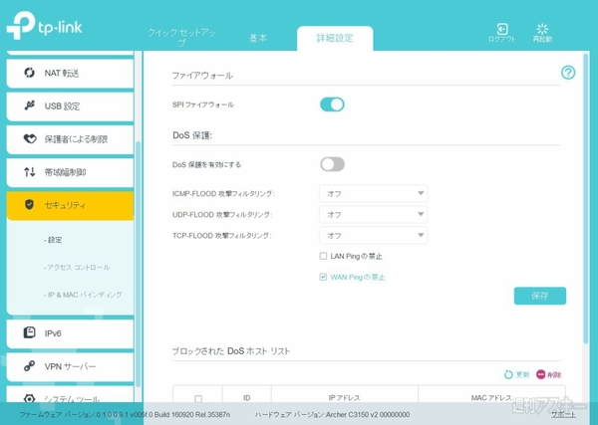
Task: Click the logout icon
Action: coord(502,29)
